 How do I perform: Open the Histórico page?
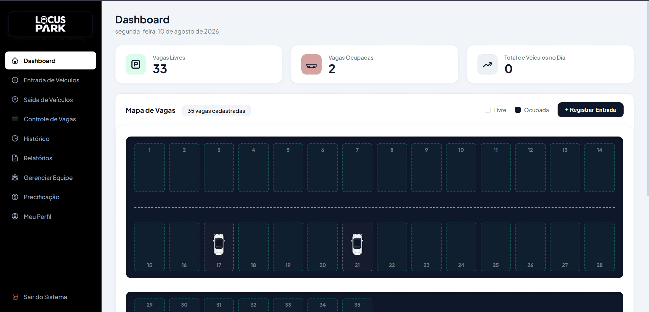(50, 139)
